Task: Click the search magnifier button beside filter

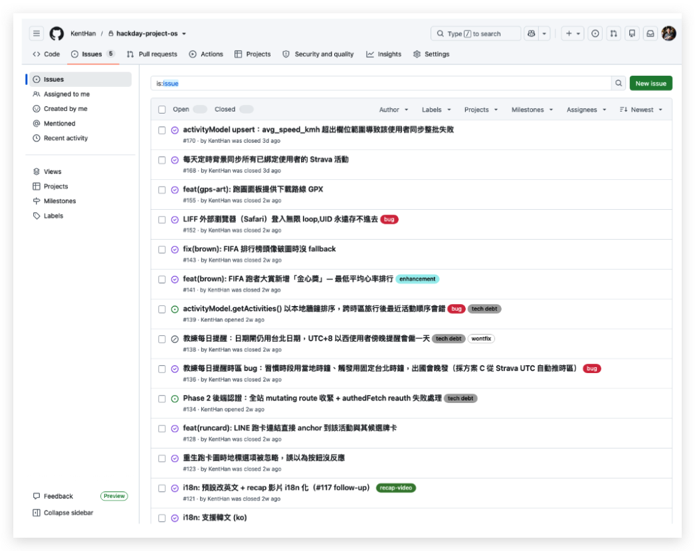Action: coord(619,83)
